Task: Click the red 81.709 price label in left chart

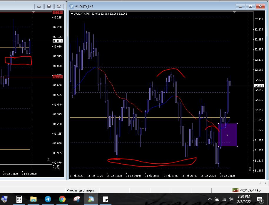Action: (57, 77)
